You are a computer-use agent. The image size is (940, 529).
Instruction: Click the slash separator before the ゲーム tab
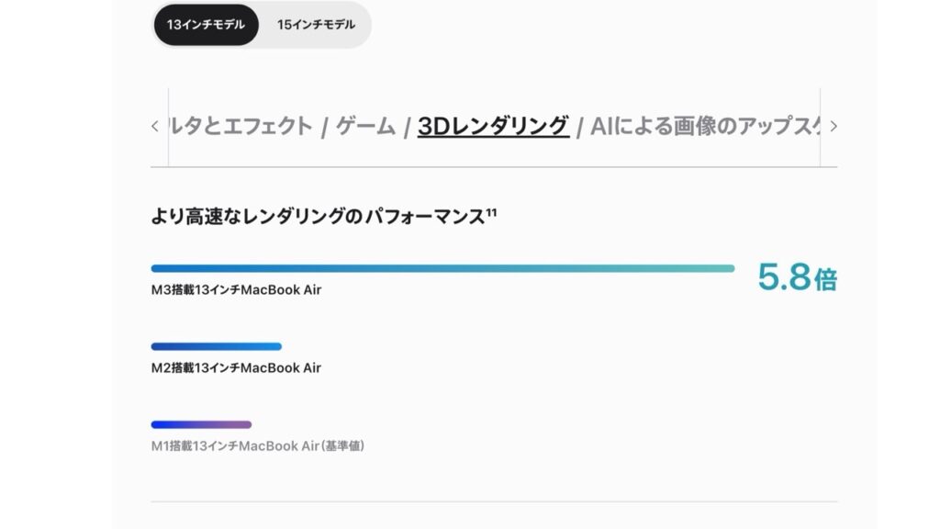(x=325, y=128)
